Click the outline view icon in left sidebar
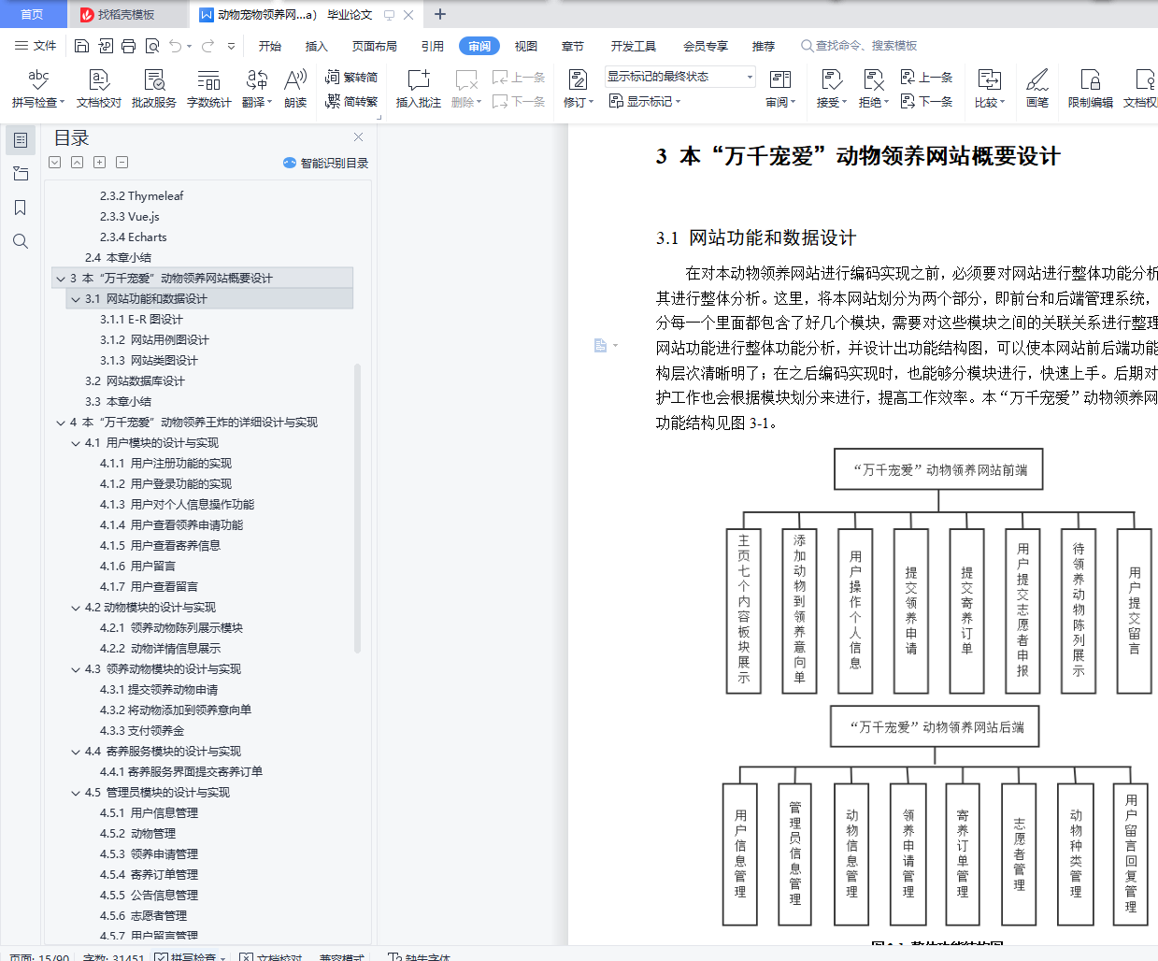 pyautogui.click(x=21, y=140)
